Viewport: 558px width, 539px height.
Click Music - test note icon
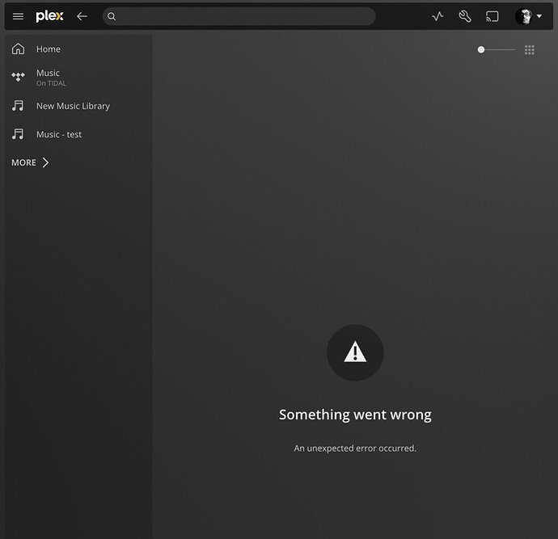(x=18, y=134)
